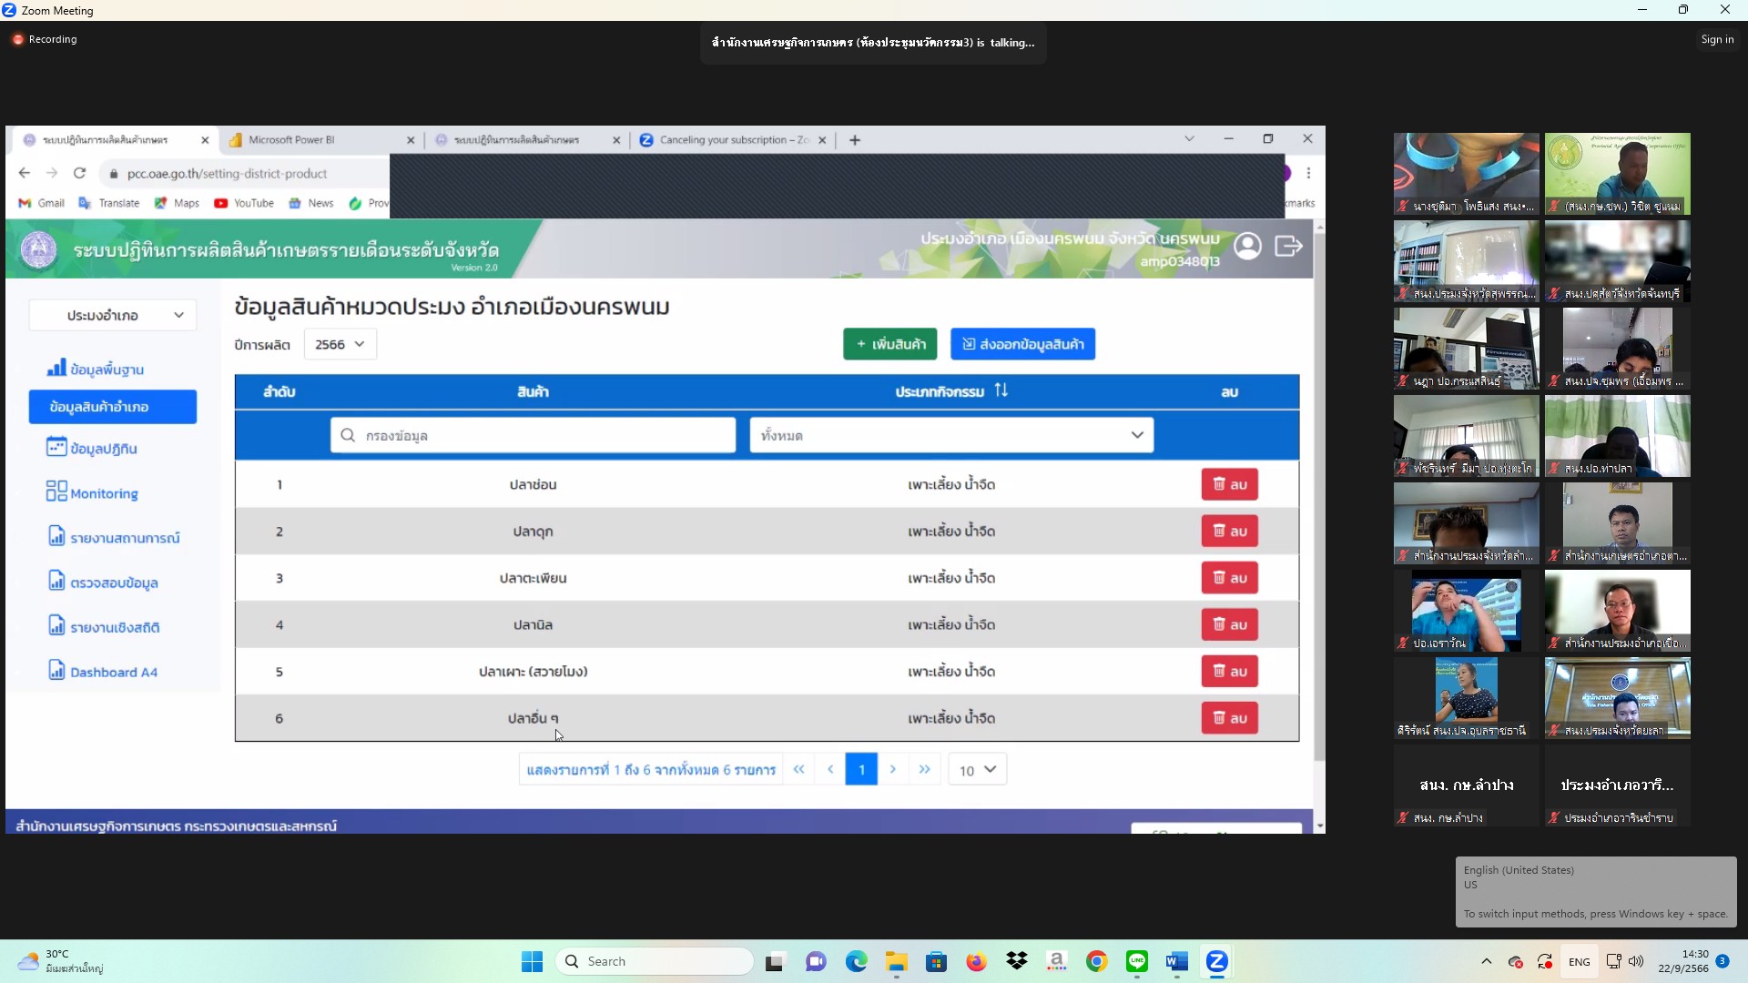Open the rows-per-page 10 dropdown

coord(977,770)
